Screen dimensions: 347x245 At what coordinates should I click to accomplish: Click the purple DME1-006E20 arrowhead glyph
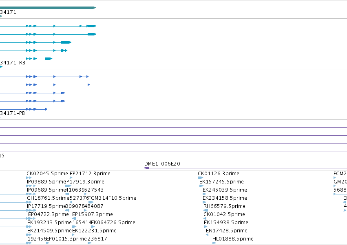(x=146, y=168)
